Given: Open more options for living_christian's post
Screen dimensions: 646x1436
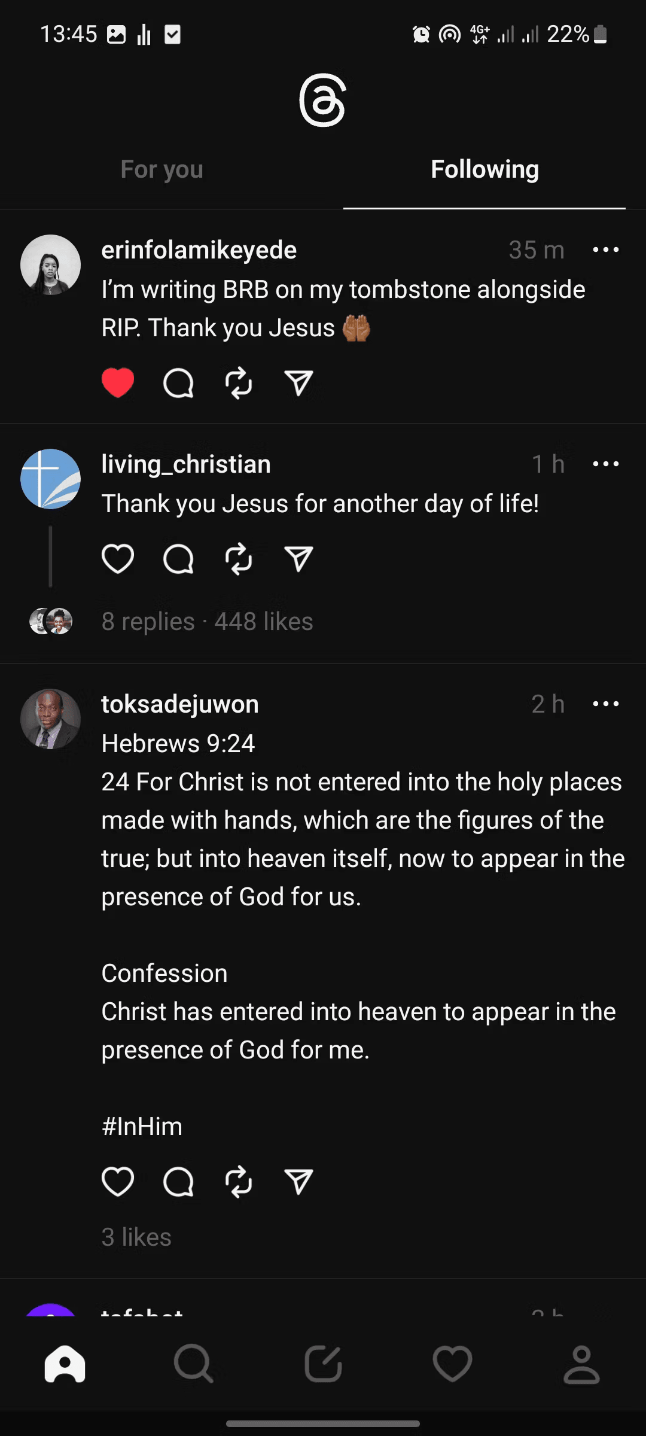Looking at the screenshot, I should (x=605, y=464).
